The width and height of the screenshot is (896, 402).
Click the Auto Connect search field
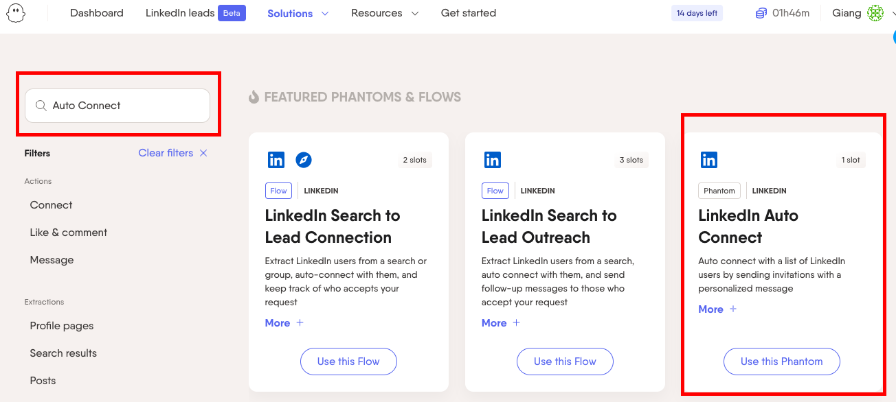tap(124, 106)
